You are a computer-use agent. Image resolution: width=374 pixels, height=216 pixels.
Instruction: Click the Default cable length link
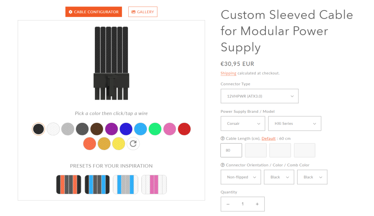(269, 139)
